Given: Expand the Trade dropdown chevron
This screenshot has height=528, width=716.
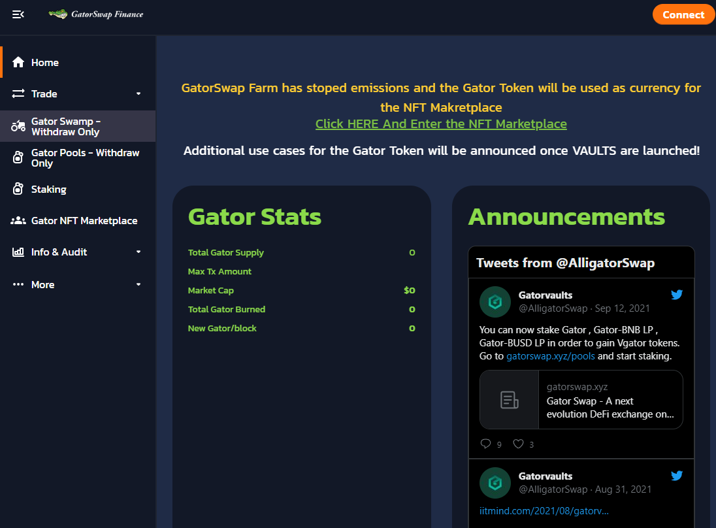Looking at the screenshot, I should point(138,93).
